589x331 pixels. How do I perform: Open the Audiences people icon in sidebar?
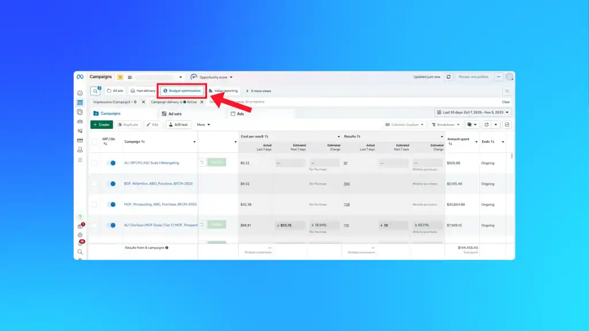point(80,122)
